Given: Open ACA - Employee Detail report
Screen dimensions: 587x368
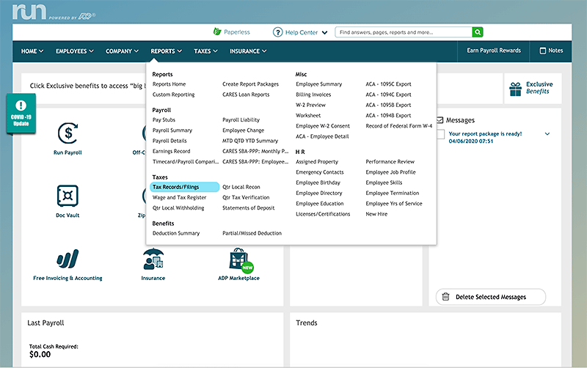Looking at the screenshot, I should (x=322, y=136).
